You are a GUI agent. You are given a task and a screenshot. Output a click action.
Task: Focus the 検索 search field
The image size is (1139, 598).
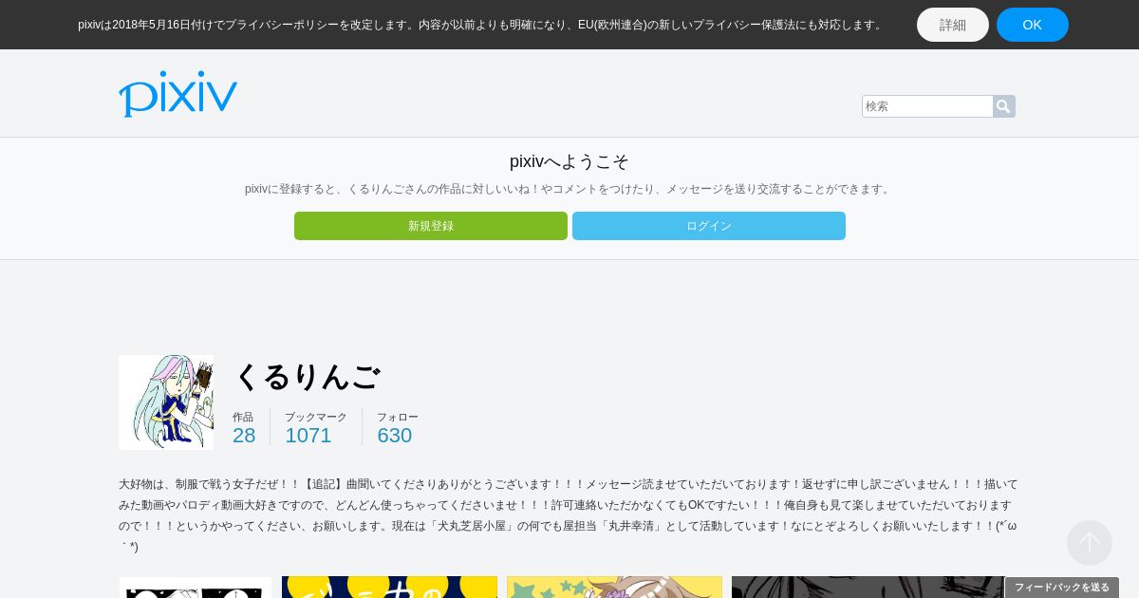(927, 106)
